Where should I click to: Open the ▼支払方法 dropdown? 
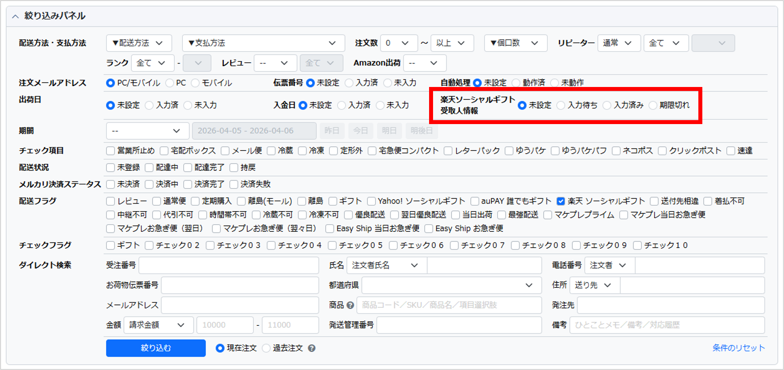[x=263, y=43]
